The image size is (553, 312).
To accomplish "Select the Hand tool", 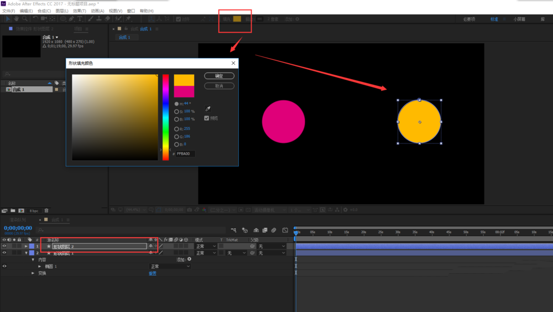I will click(16, 19).
